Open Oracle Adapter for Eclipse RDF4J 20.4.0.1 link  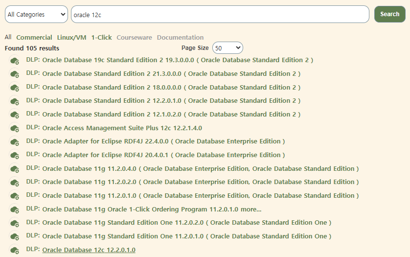(163, 155)
